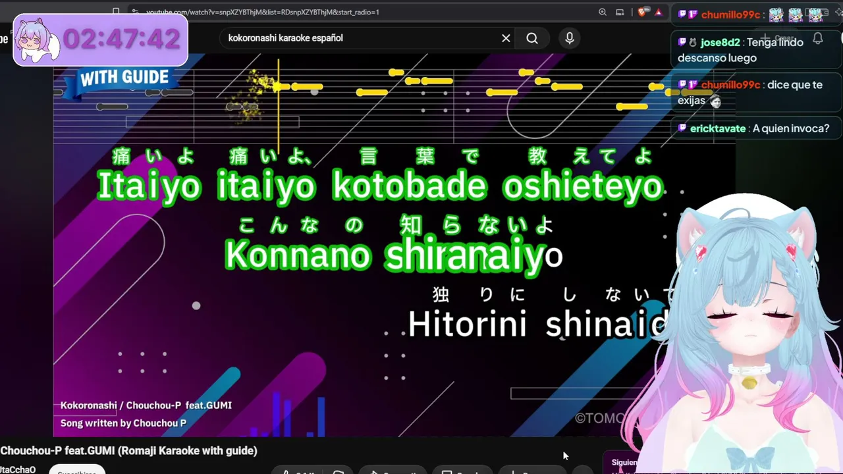Image resolution: width=843 pixels, height=474 pixels.
Task: Click the karaoke video player
Action: tap(394, 245)
